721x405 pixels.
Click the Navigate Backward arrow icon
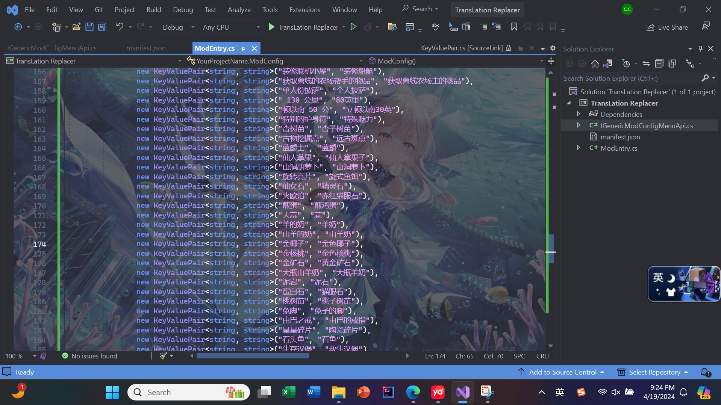pos(18,27)
